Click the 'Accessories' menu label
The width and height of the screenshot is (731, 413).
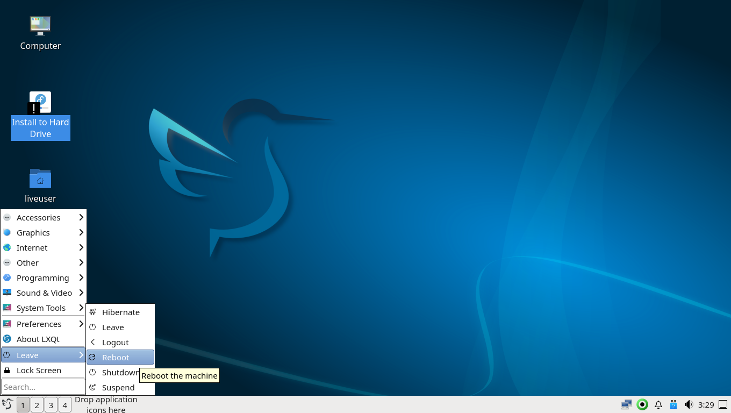point(38,218)
